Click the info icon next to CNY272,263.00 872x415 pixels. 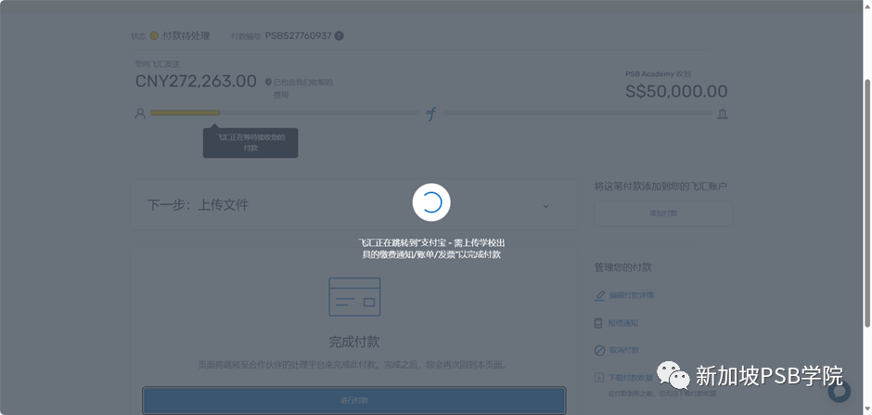click(x=268, y=82)
